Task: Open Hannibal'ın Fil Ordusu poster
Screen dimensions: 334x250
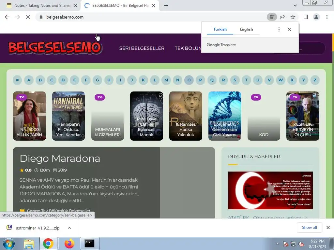Action: tap(68, 116)
